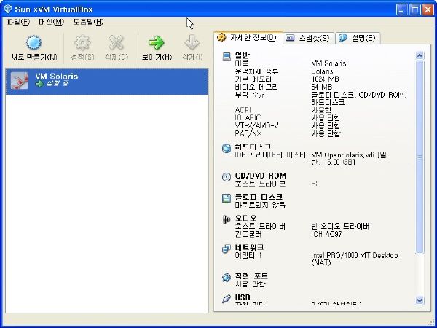This screenshot has width=437, height=328.
Task: Open the 파일(F) menu
Action: pos(18,22)
